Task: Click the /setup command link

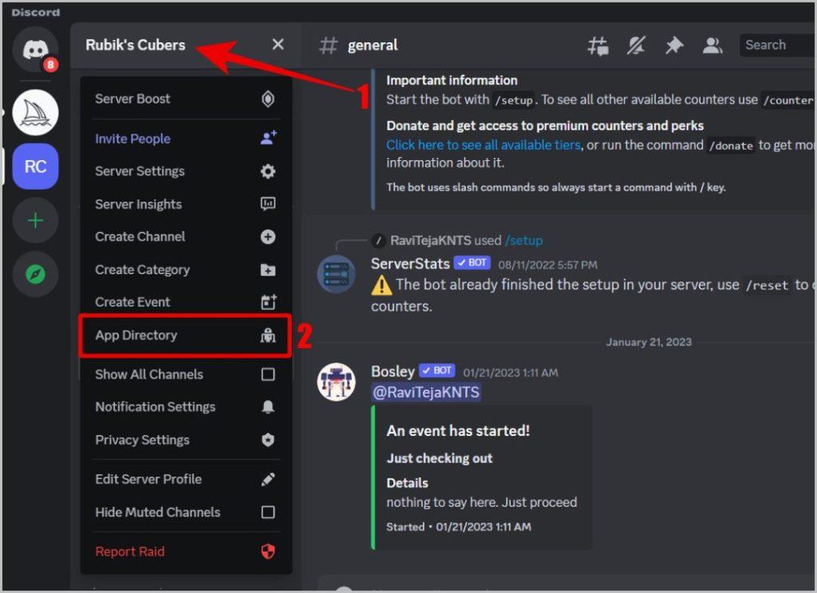Action: pyautogui.click(x=523, y=241)
